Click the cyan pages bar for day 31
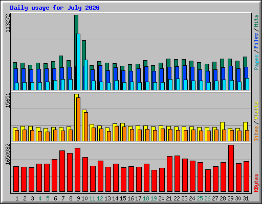The height and width of the screenshot is (204, 262). (247, 84)
